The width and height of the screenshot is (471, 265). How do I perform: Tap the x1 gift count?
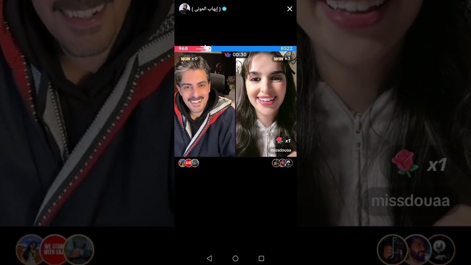288,141
